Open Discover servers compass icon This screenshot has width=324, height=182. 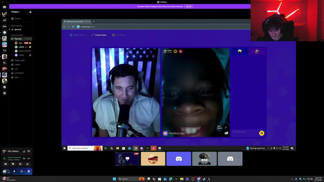point(4,93)
